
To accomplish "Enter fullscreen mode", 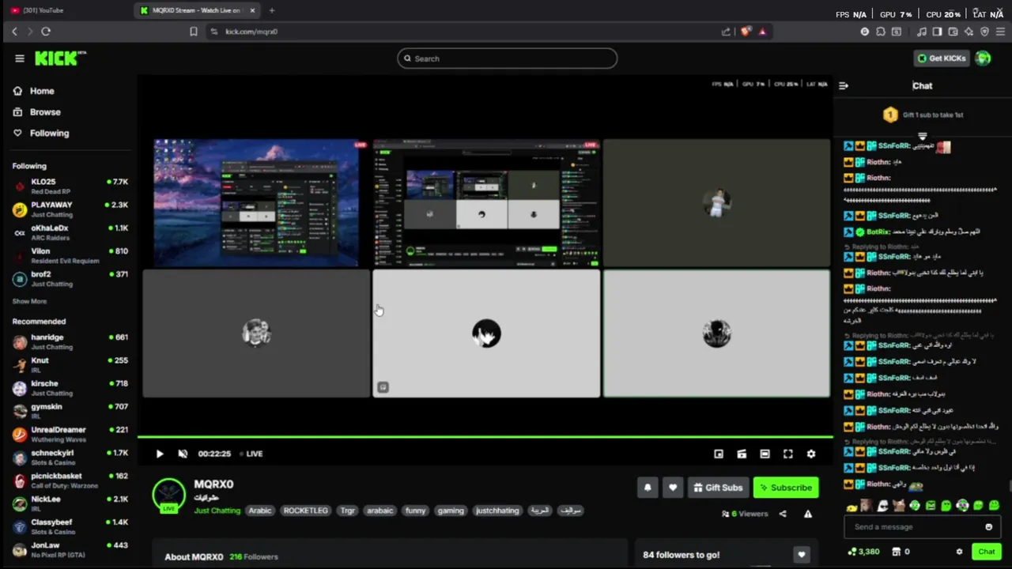I will 788,454.
